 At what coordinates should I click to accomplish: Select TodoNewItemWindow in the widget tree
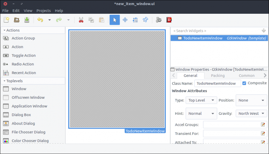(x=203, y=38)
